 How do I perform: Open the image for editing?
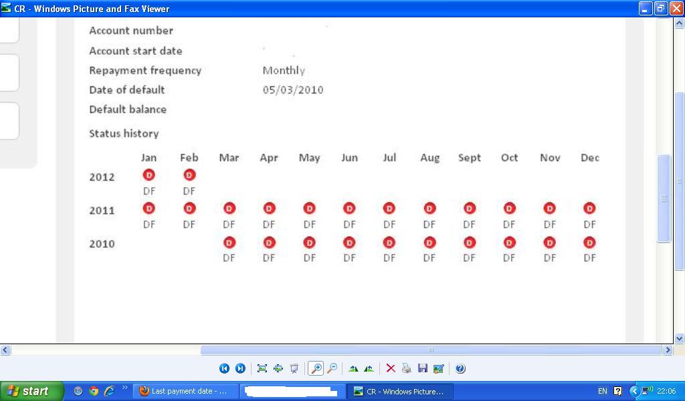(438, 368)
